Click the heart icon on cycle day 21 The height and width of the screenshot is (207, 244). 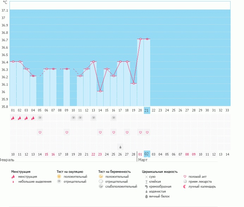(147, 132)
